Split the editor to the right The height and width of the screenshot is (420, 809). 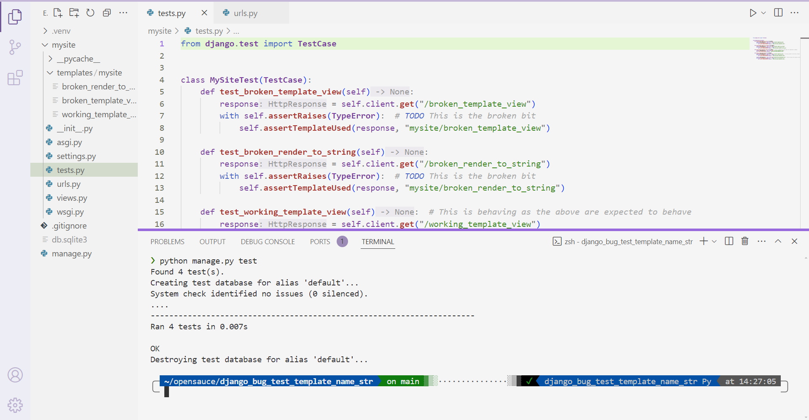click(x=778, y=13)
